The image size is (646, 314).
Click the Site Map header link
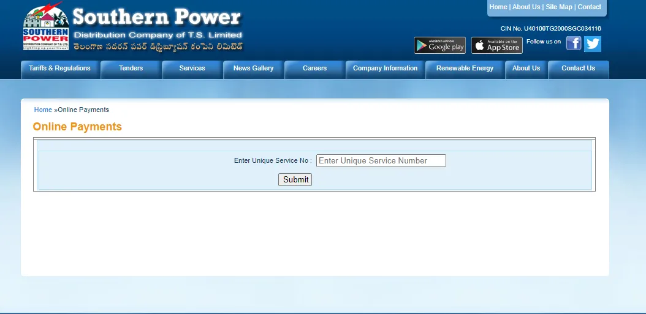click(558, 7)
